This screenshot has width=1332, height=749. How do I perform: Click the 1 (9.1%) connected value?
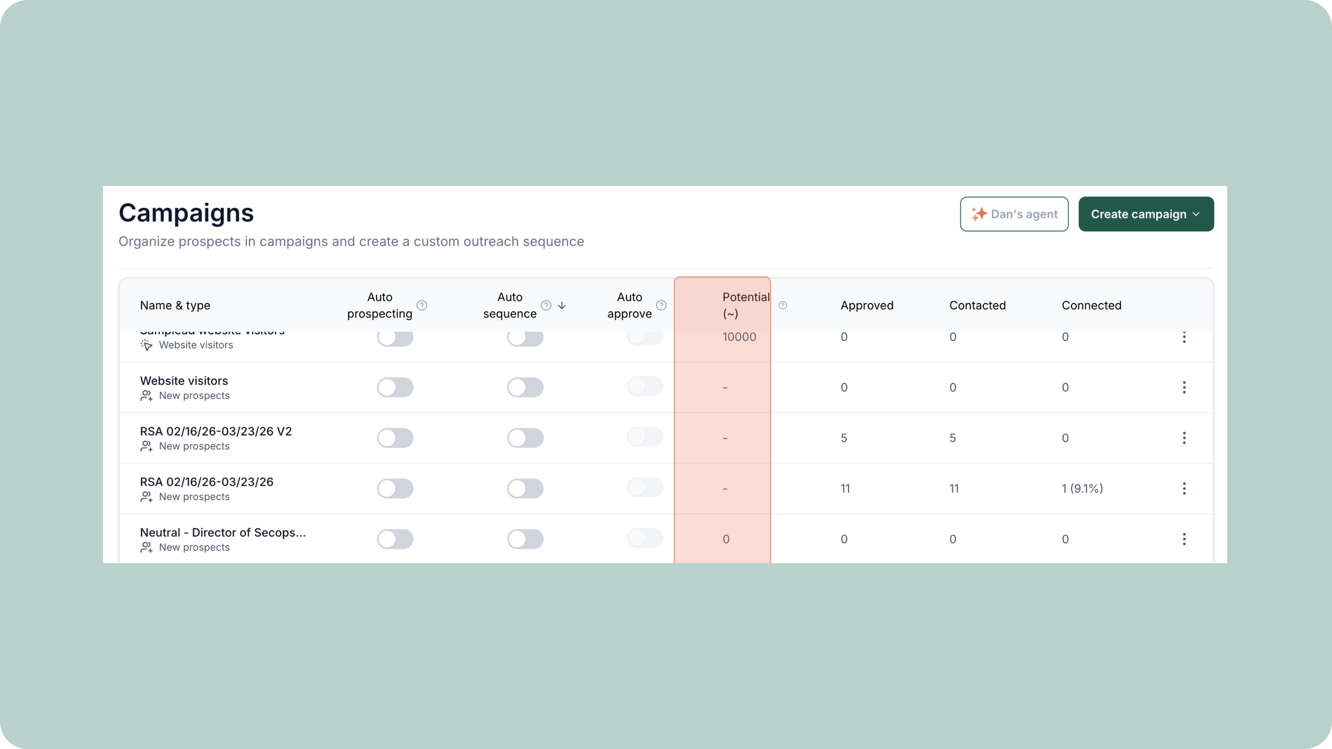point(1082,488)
